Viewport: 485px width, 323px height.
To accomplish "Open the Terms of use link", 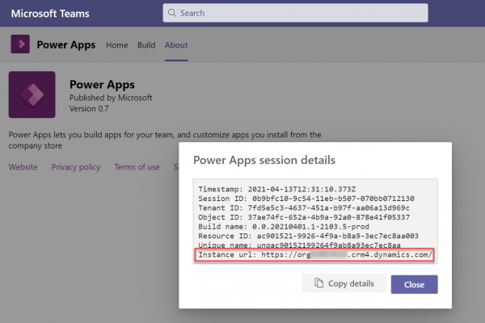I will coord(137,167).
